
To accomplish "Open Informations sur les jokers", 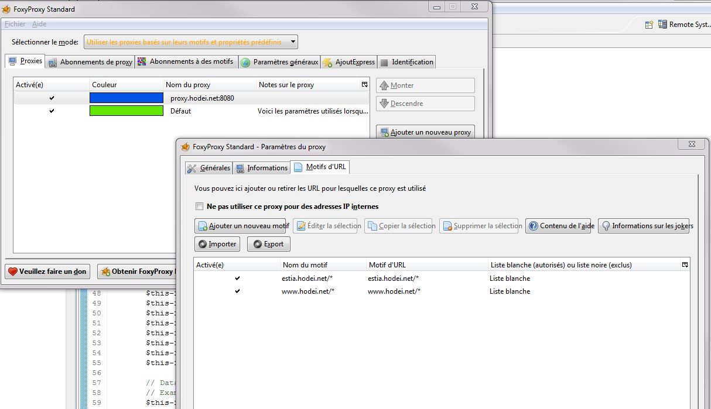I will (x=644, y=226).
